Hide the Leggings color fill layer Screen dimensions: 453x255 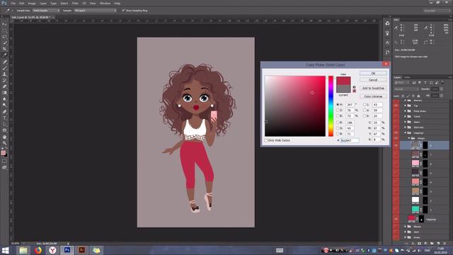(396, 219)
